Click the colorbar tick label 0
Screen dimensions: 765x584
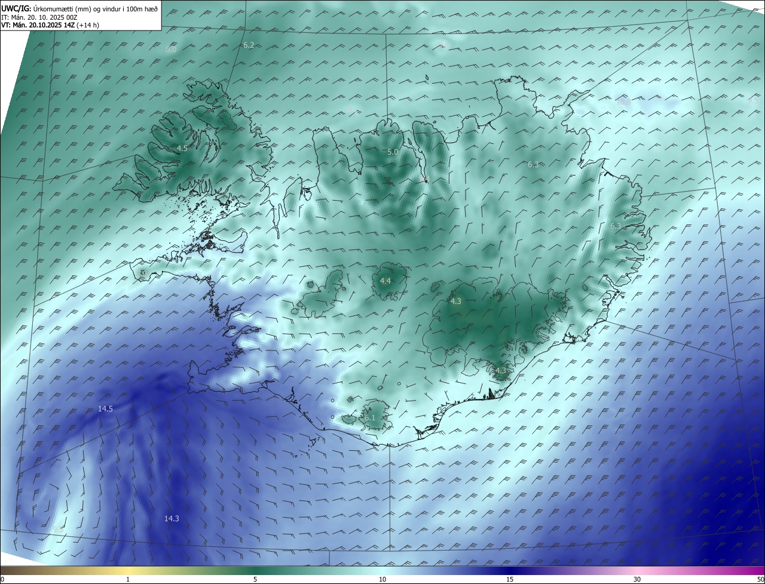click(x=2, y=579)
